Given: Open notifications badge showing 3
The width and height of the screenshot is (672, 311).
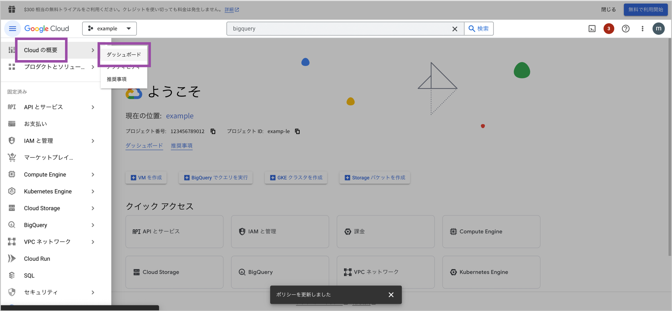Looking at the screenshot, I should [609, 29].
